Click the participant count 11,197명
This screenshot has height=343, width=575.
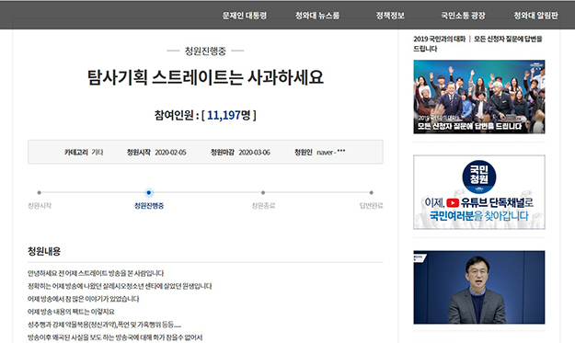[x=229, y=115]
